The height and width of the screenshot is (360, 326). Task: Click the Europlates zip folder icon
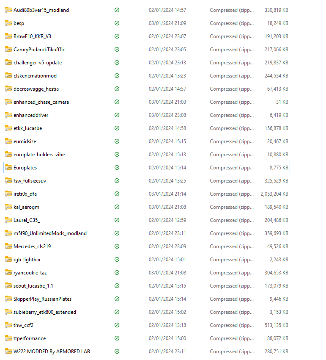8,167
